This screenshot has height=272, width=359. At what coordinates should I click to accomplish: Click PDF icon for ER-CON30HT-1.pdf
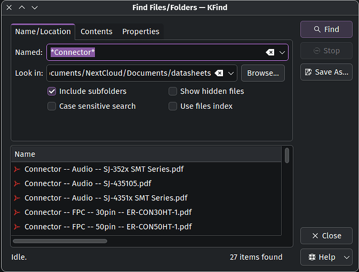(x=17, y=213)
